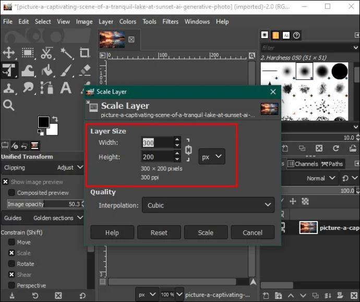Select the Rectangle Select tool
360x302 pixels.
click(28, 53)
